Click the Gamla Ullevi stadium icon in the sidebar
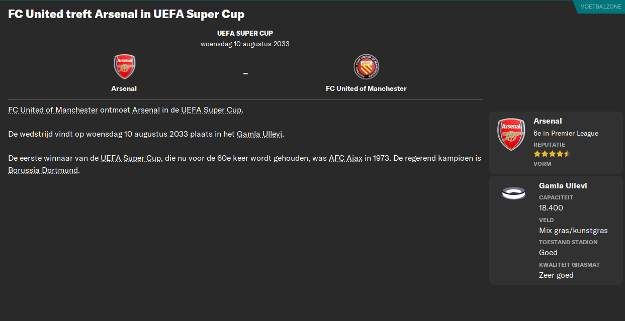The height and width of the screenshot is (321, 625). 513,193
